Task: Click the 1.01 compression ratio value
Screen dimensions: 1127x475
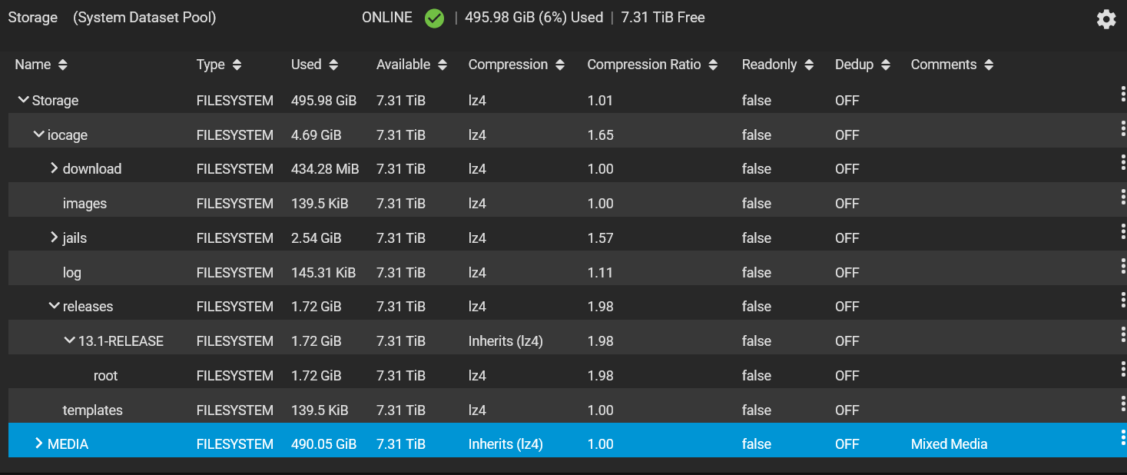Action: tap(601, 101)
